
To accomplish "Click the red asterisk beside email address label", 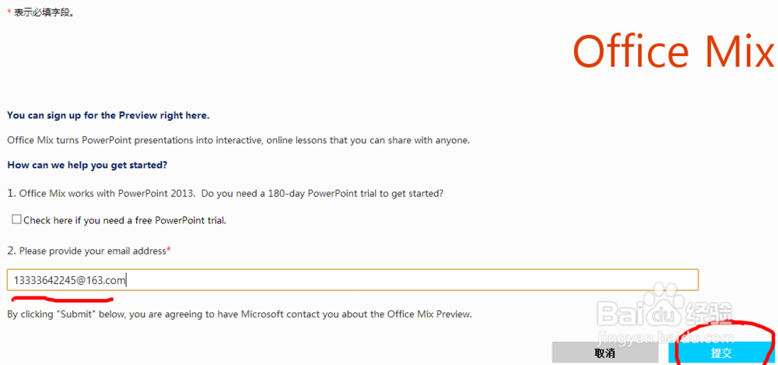I will click(169, 250).
